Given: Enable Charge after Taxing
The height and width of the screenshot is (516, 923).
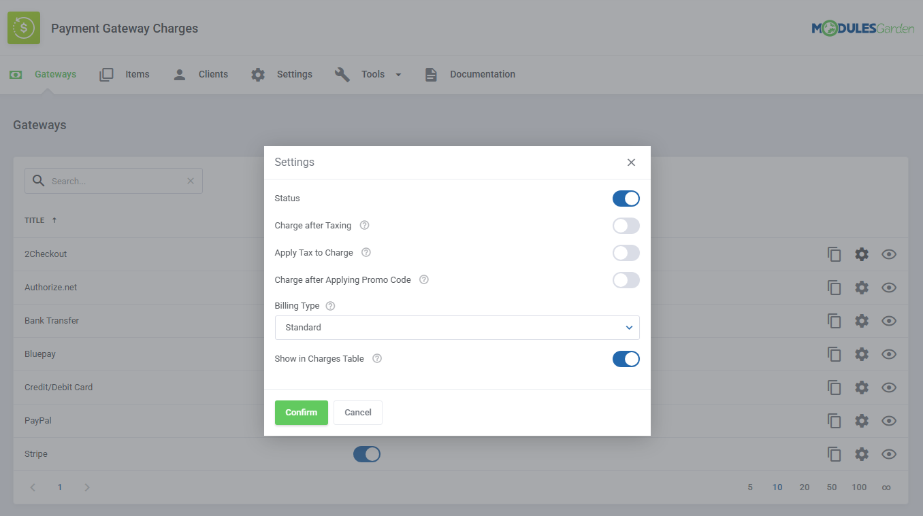Looking at the screenshot, I should [626, 225].
